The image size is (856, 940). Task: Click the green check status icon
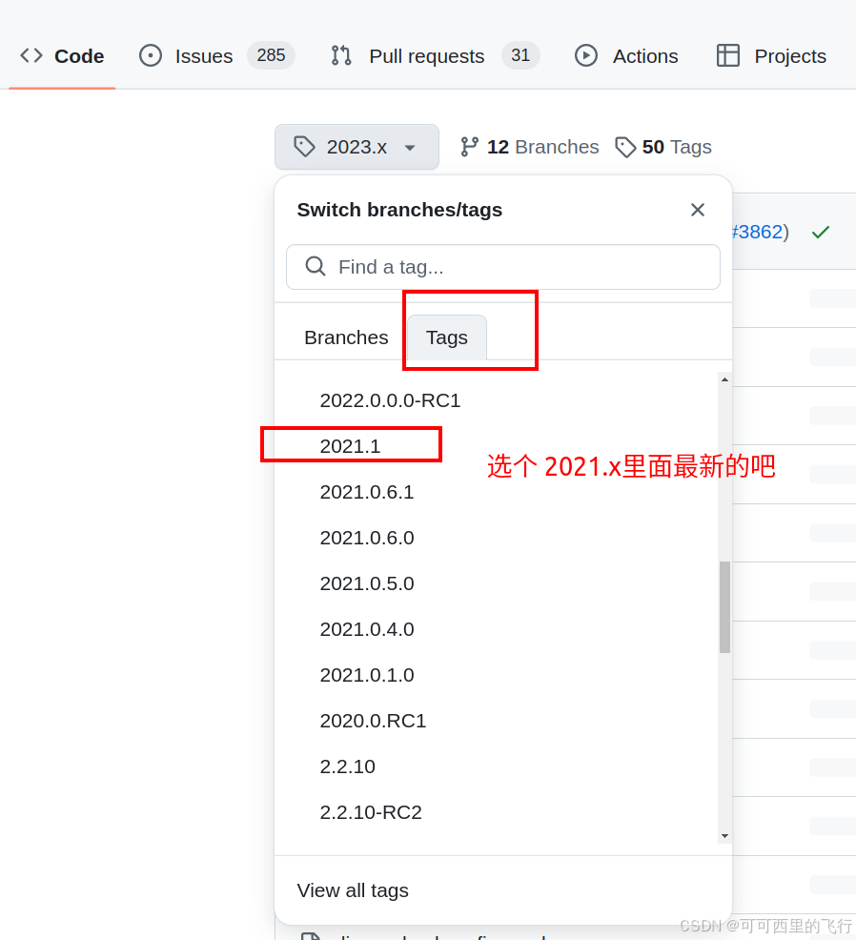(x=821, y=232)
